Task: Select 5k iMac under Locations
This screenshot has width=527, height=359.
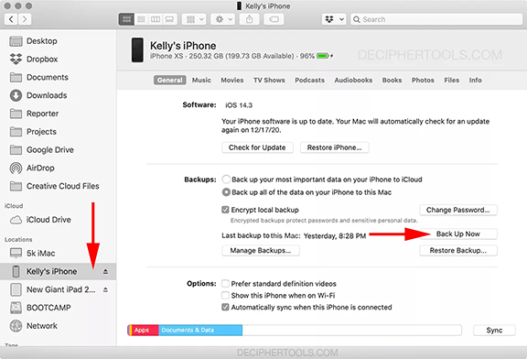Action: 59,254
